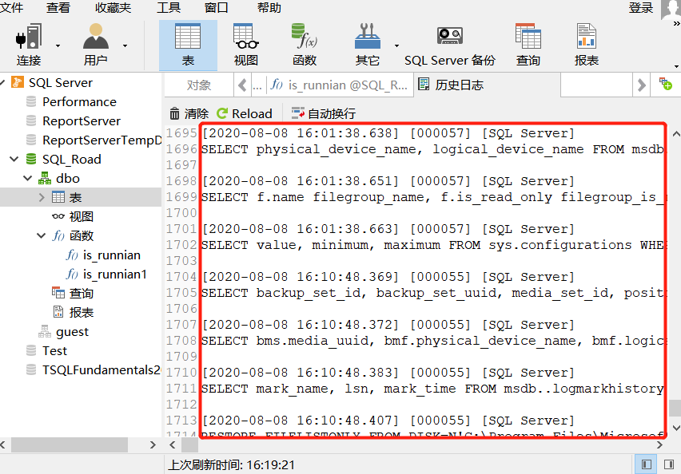This screenshot has width=681, height=474.
Task: Open the 工具 menu
Action: coord(168,7)
